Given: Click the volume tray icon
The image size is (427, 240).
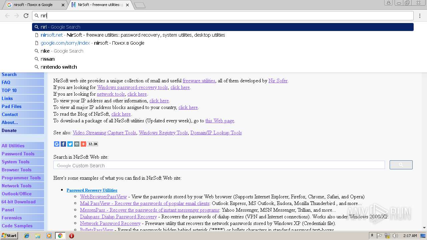Looking at the screenshot, I should (x=395, y=236).
